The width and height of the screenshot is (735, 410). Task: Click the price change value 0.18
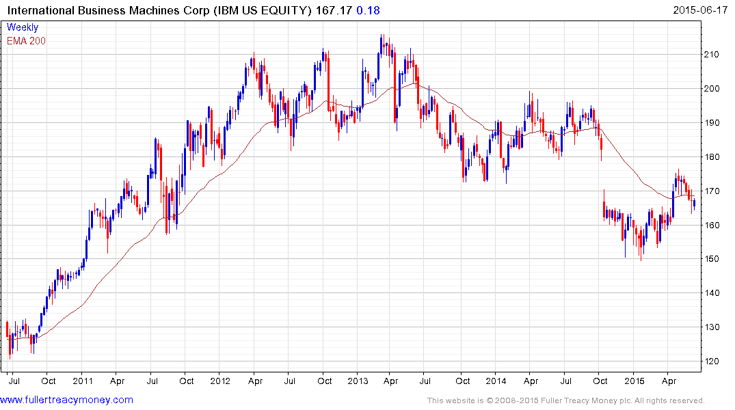pos(368,10)
